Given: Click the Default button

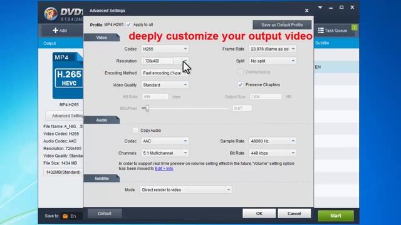Looking at the screenshot, I should (x=105, y=213).
